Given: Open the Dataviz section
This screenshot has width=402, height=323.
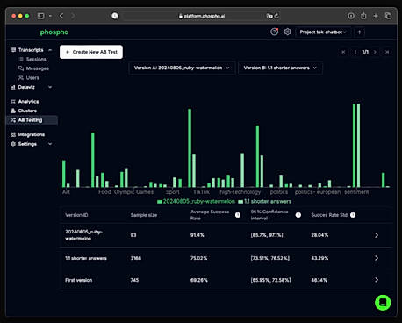Looking at the screenshot, I should [x=26, y=87].
